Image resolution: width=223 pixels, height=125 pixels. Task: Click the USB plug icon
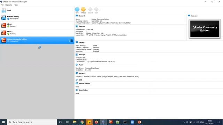tap(77, 80)
